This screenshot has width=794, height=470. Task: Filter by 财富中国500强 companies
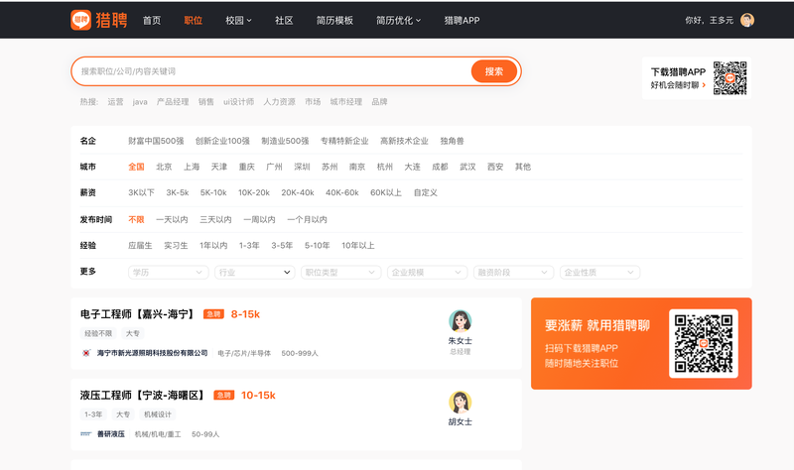[x=156, y=141]
